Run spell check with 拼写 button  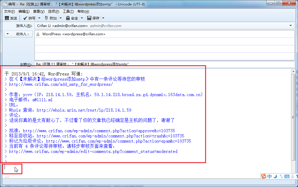point(29,18)
